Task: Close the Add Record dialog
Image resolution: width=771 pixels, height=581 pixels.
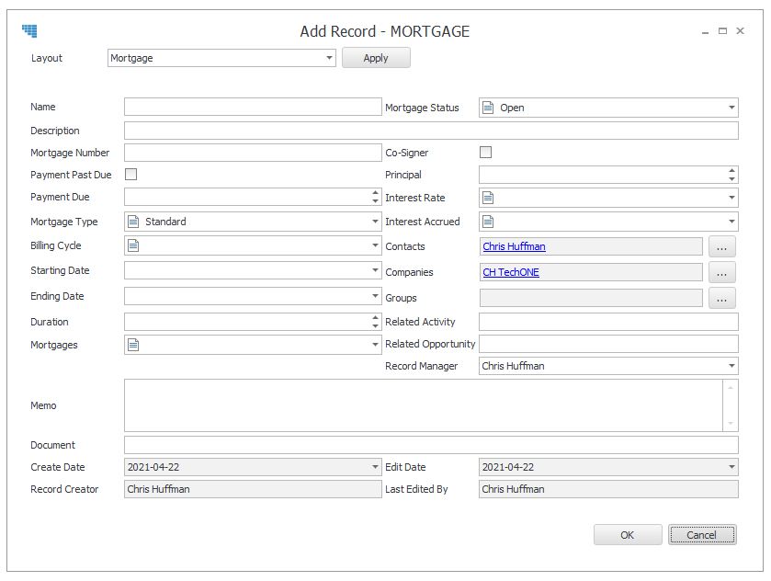Action: 740,31
